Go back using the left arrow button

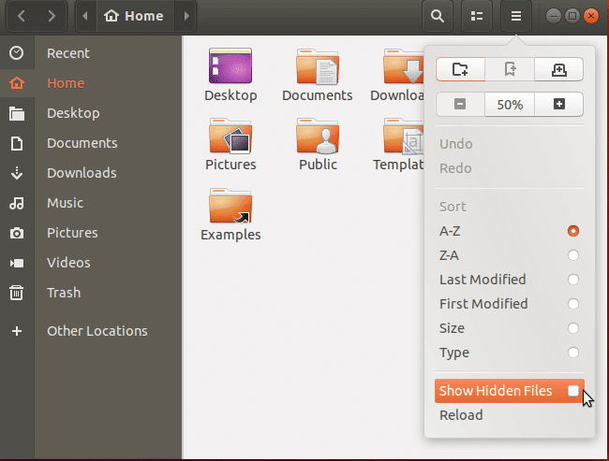(22, 16)
